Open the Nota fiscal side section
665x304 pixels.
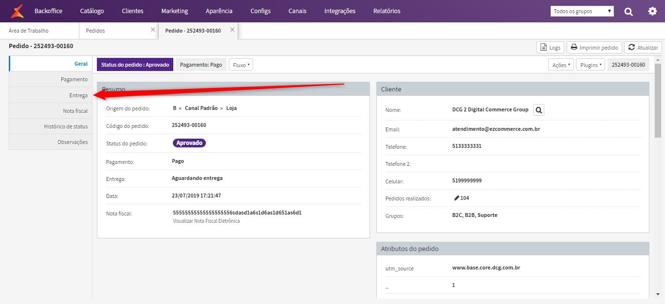[51, 111]
